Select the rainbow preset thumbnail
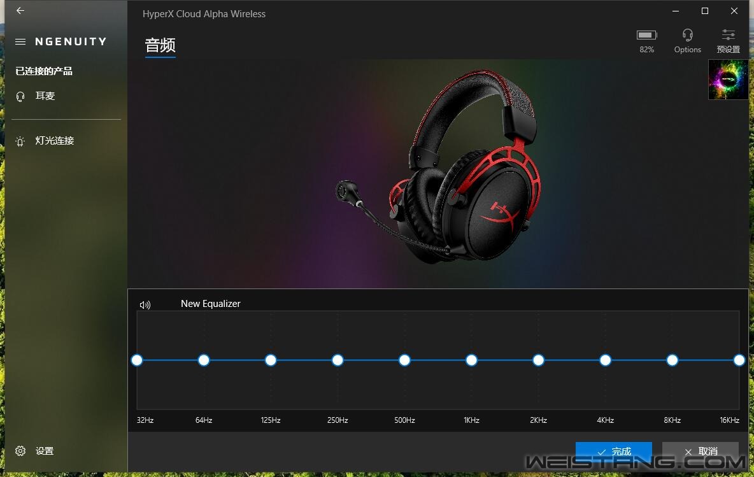 pos(728,80)
